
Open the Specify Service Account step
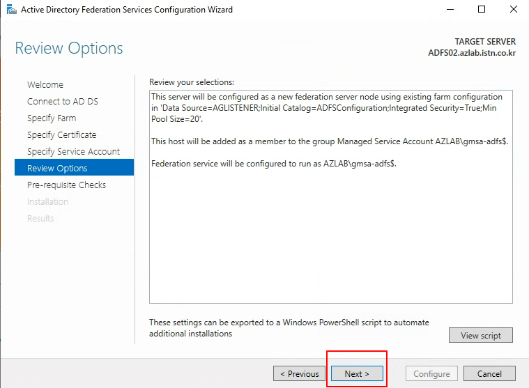74,152
